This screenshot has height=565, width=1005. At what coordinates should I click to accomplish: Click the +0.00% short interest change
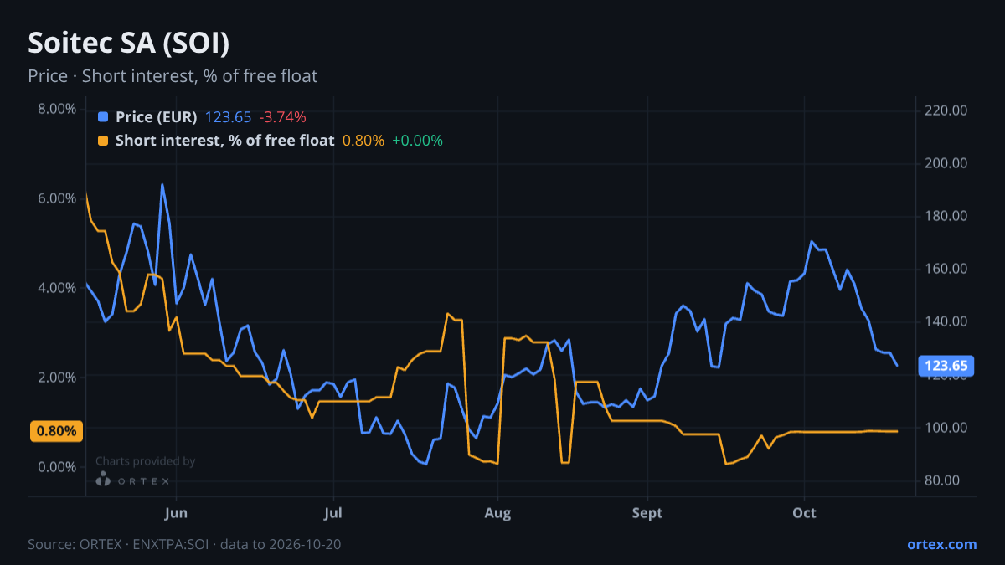coord(417,141)
